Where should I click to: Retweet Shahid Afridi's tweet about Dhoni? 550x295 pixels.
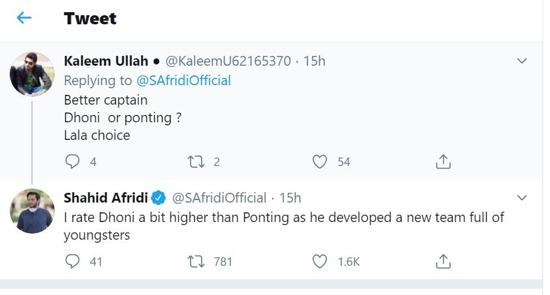click(196, 262)
